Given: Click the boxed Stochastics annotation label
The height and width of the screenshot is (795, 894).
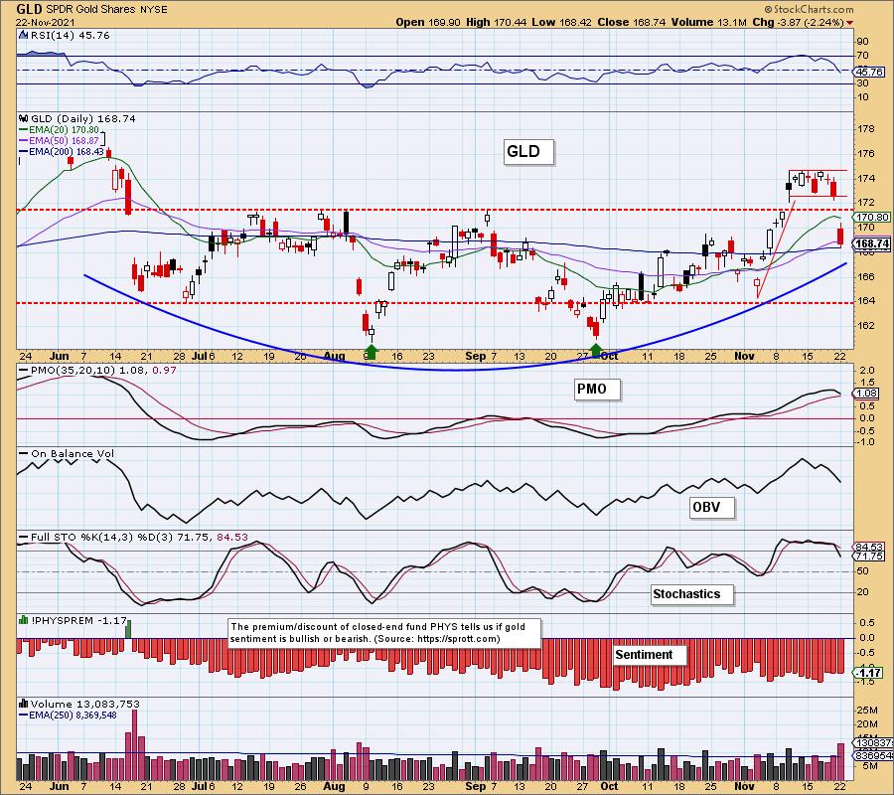Looking at the screenshot, I should (x=691, y=594).
